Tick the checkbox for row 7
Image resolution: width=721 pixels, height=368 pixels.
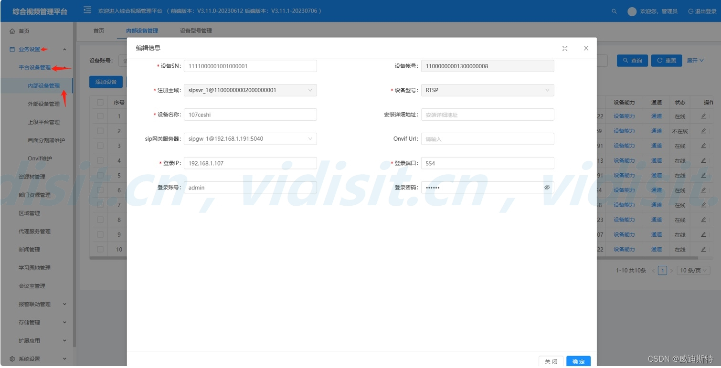[100, 205]
